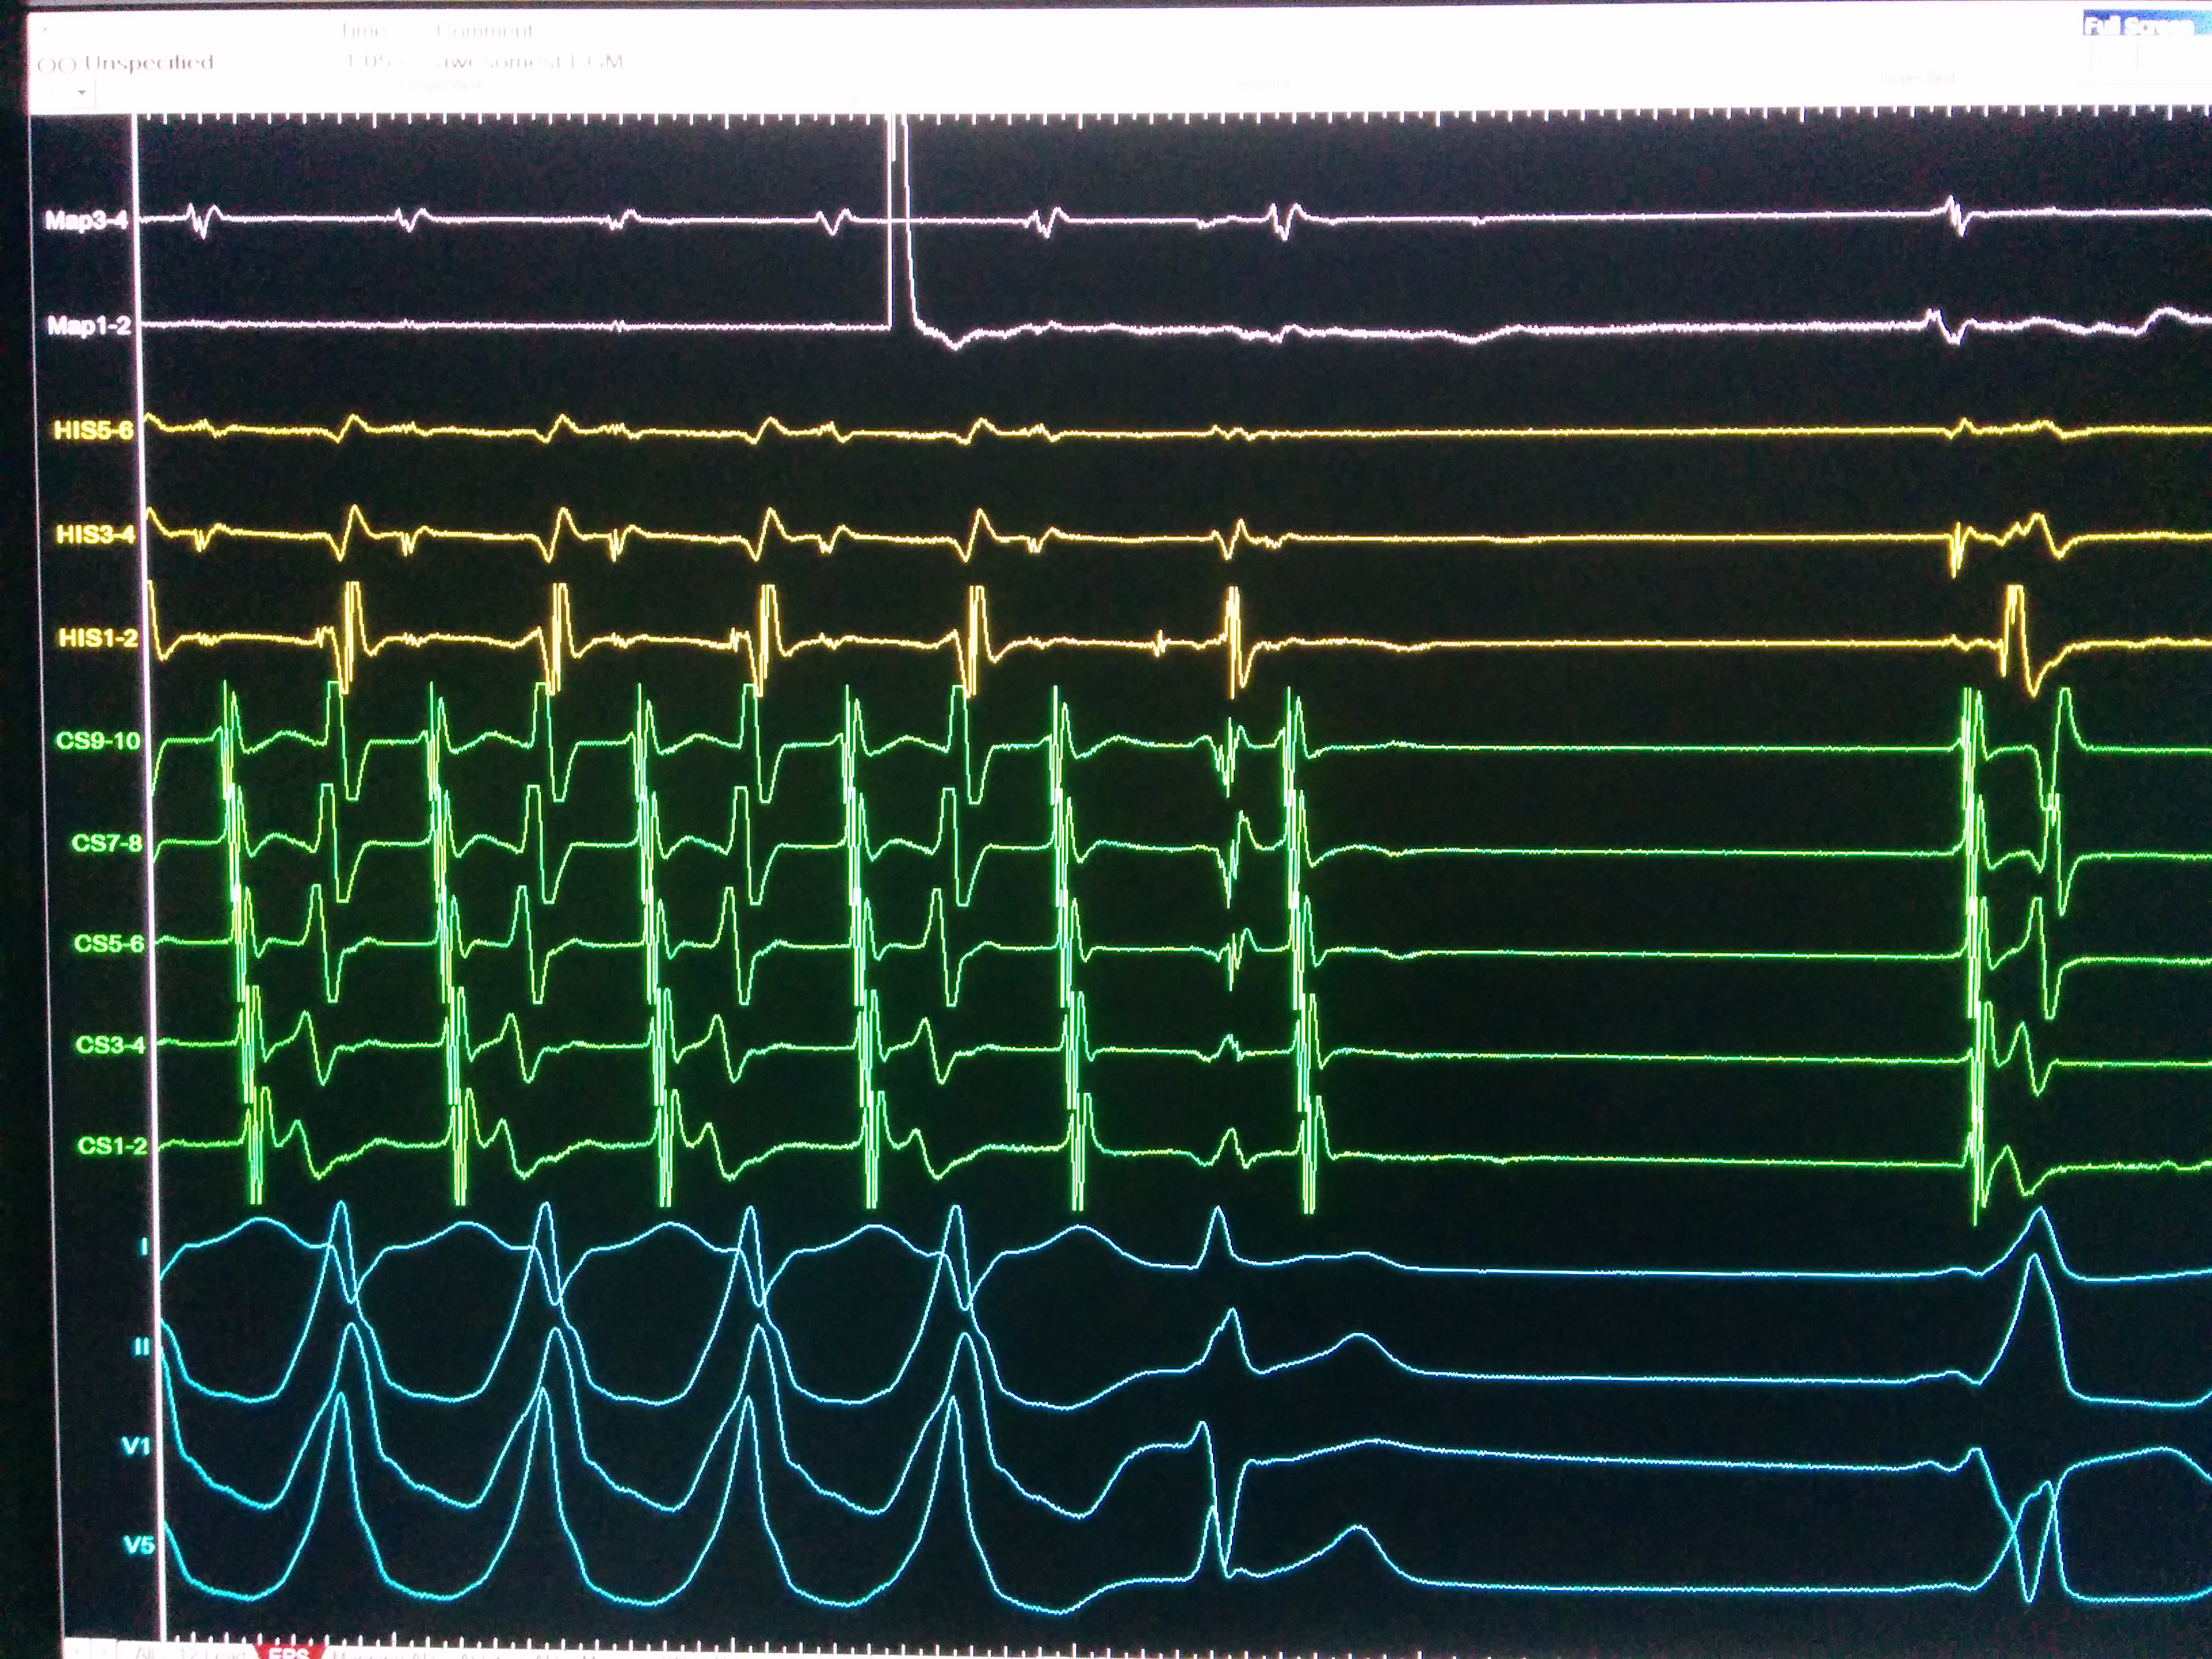Select the All channels tab
The width and height of the screenshot is (2212, 1659).
point(145,1654)
